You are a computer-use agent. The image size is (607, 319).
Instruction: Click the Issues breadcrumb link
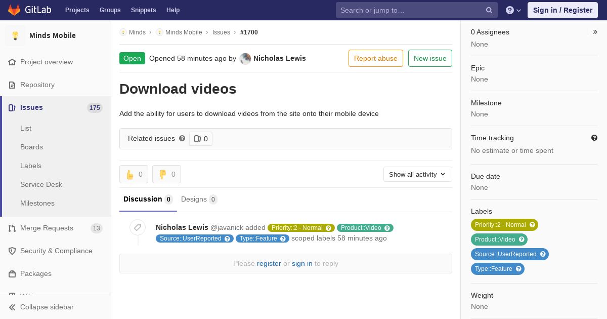221,32
